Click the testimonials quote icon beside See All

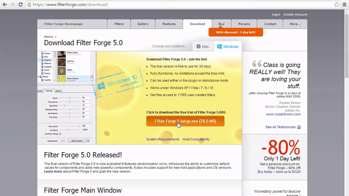(299, 127)
